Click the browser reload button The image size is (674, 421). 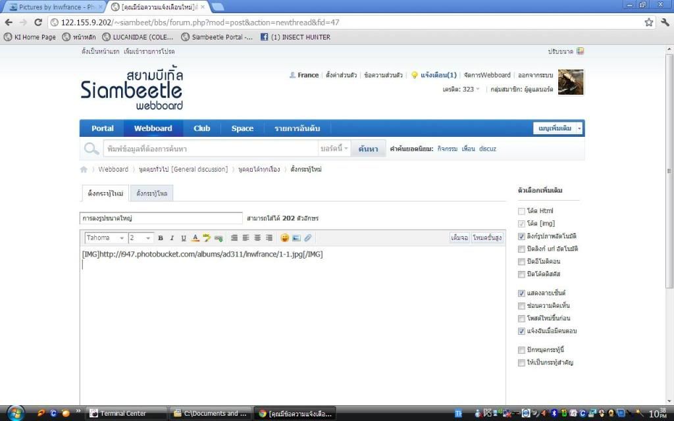38,22
